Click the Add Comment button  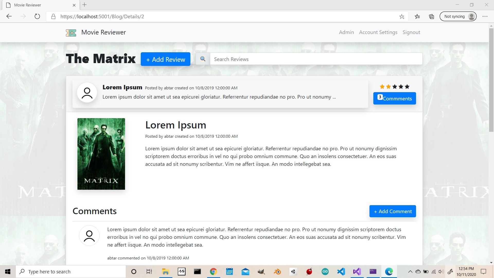393,211
